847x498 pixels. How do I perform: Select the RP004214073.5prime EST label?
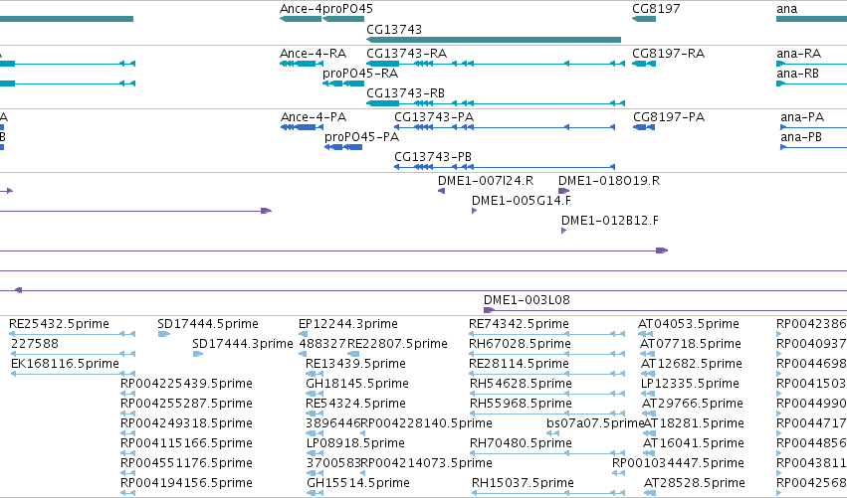[426, 463]
